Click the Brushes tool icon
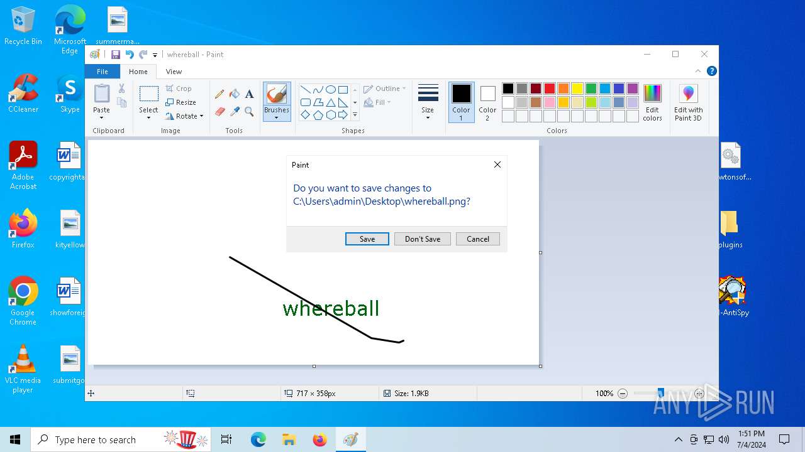The height and width of the screenshot is (452, 805). tap(277, 94)
